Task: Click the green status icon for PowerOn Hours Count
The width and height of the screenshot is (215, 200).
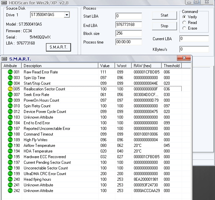Action: point(10,100)
